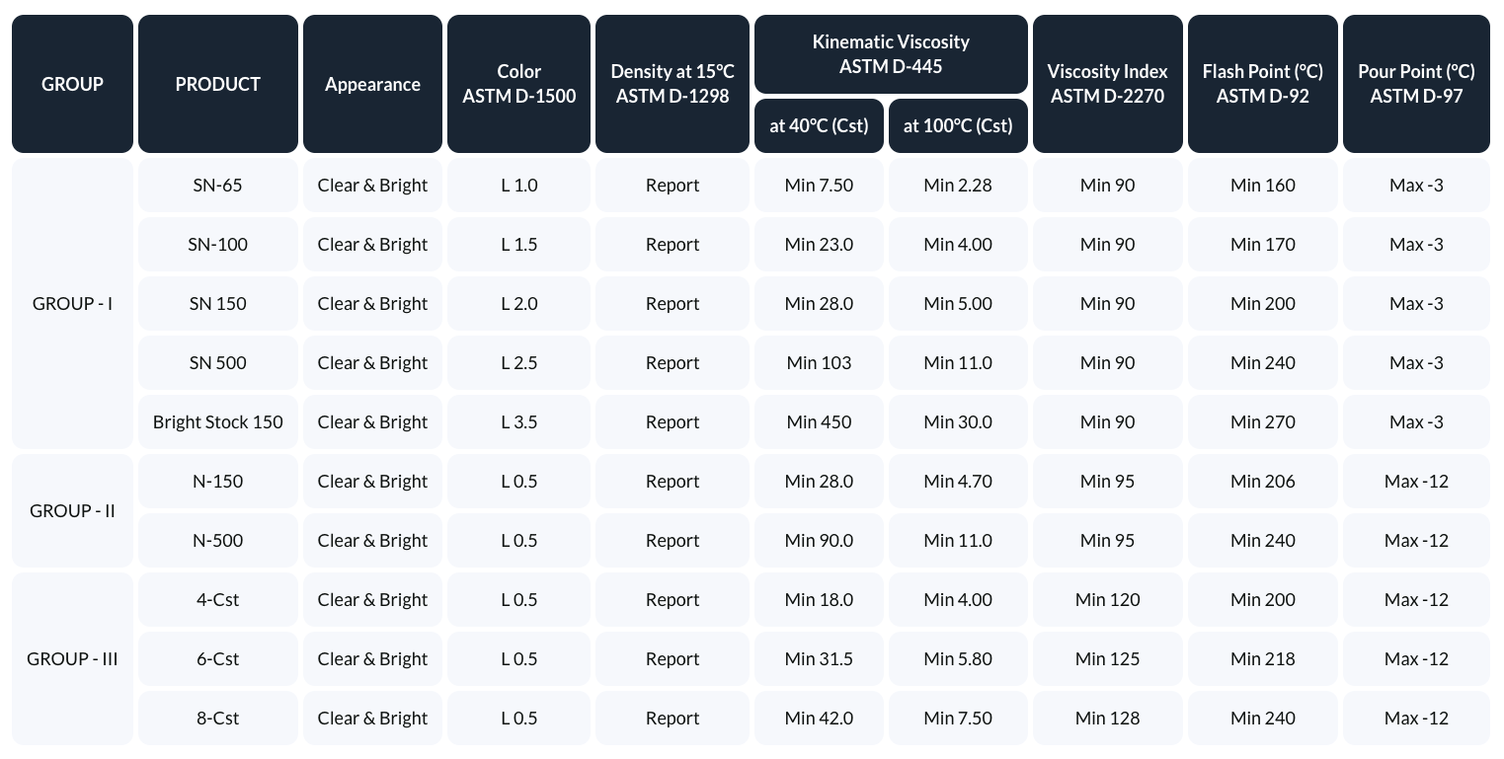Click the GROUP - I row label
1504x759 pixels.
[72, 303]
